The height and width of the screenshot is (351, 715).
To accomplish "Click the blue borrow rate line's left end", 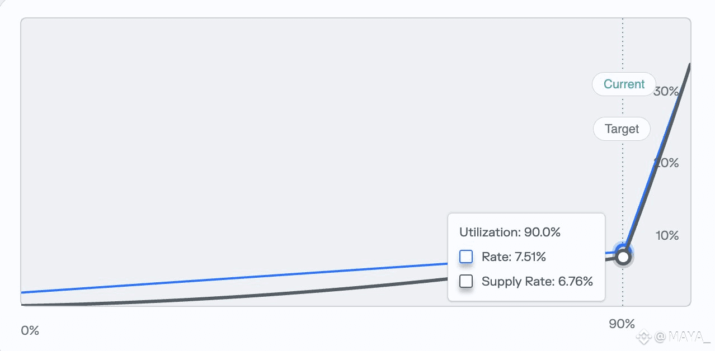I will [x=23, y=292].
